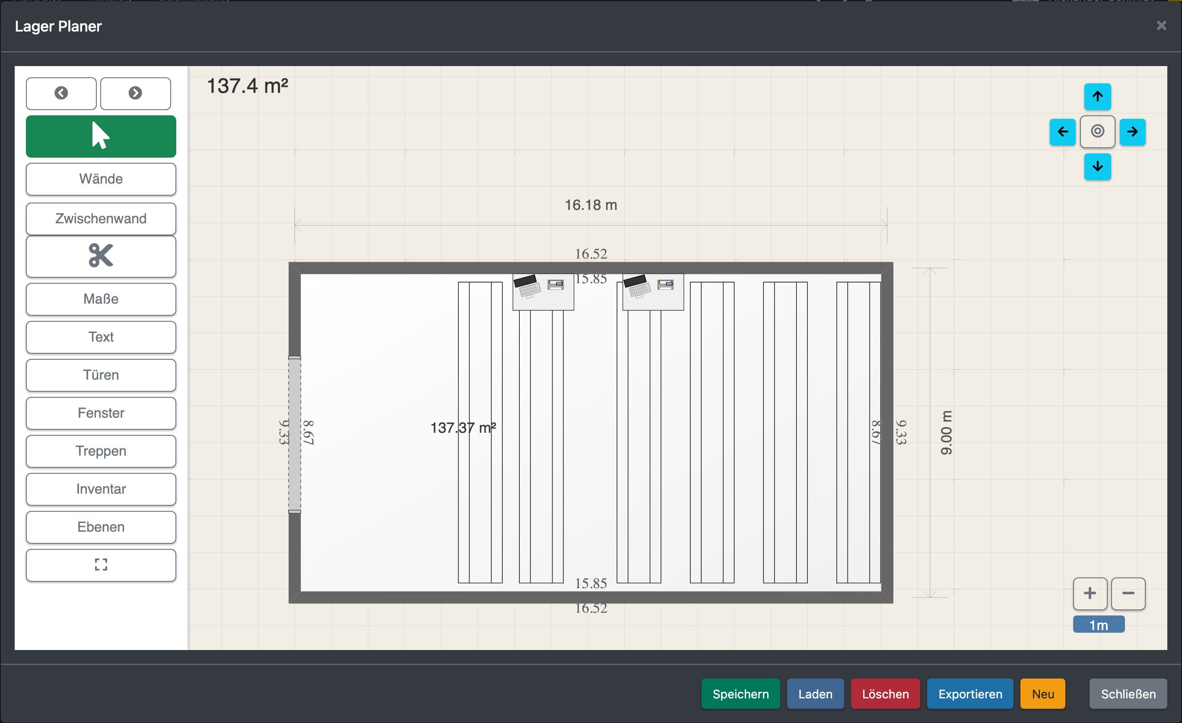Select the rightmost shelf rack
Image resolution: width=1182 pixels, height=723 pixels.
click(858, 432)
